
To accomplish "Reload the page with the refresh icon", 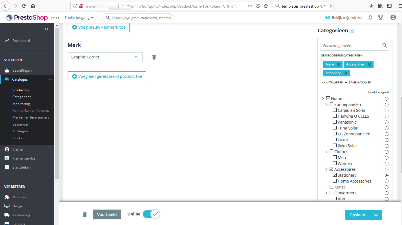I will click(x=24, y=6).
